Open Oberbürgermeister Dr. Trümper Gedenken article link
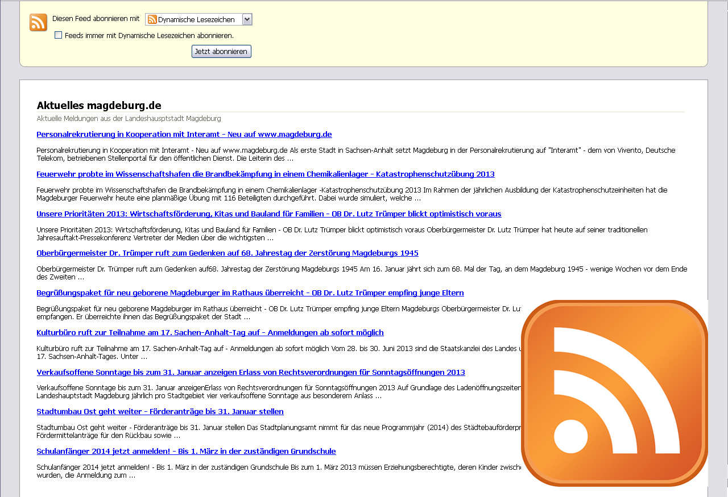The width and height of the screenshot is (728, 497). pos(227,253)
